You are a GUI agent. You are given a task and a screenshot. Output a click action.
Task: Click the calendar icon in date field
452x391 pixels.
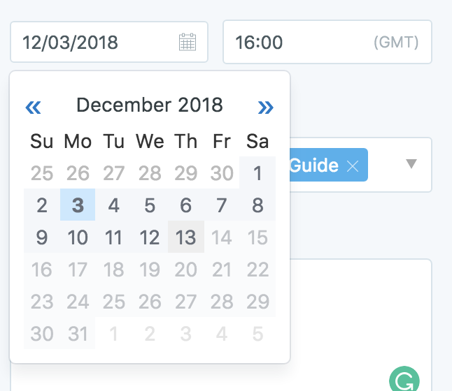(187, 43)
